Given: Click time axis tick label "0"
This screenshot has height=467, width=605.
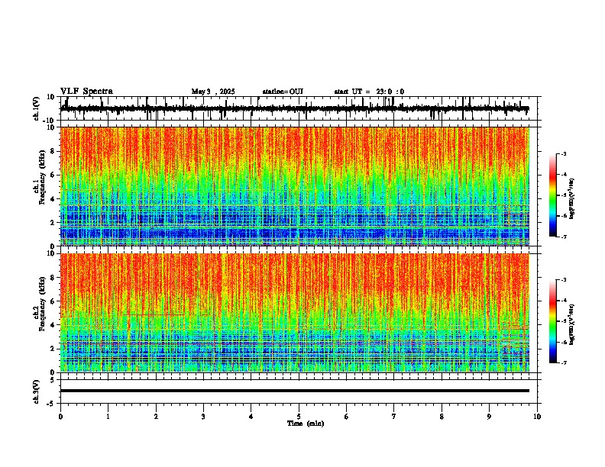Looking at the screenshot, I should 60,417.
